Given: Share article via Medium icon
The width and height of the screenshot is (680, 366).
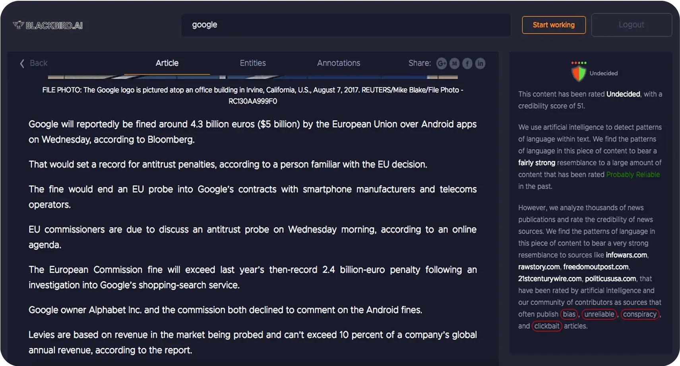Looking at the screenshot, I should coord(454,64).
